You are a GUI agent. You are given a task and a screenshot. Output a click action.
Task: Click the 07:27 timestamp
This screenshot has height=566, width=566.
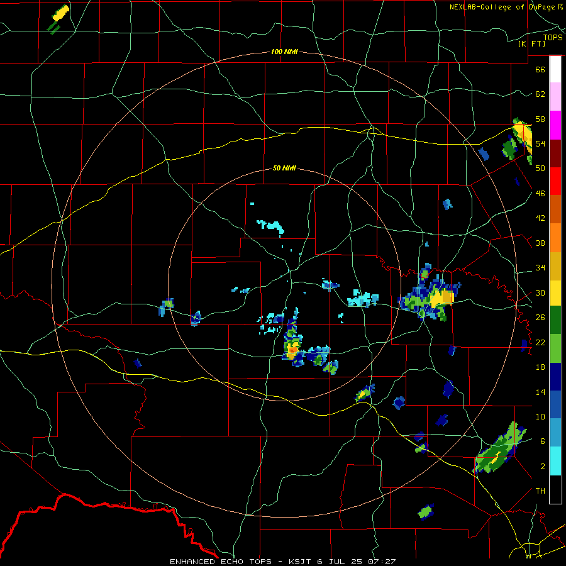[382, 562]
